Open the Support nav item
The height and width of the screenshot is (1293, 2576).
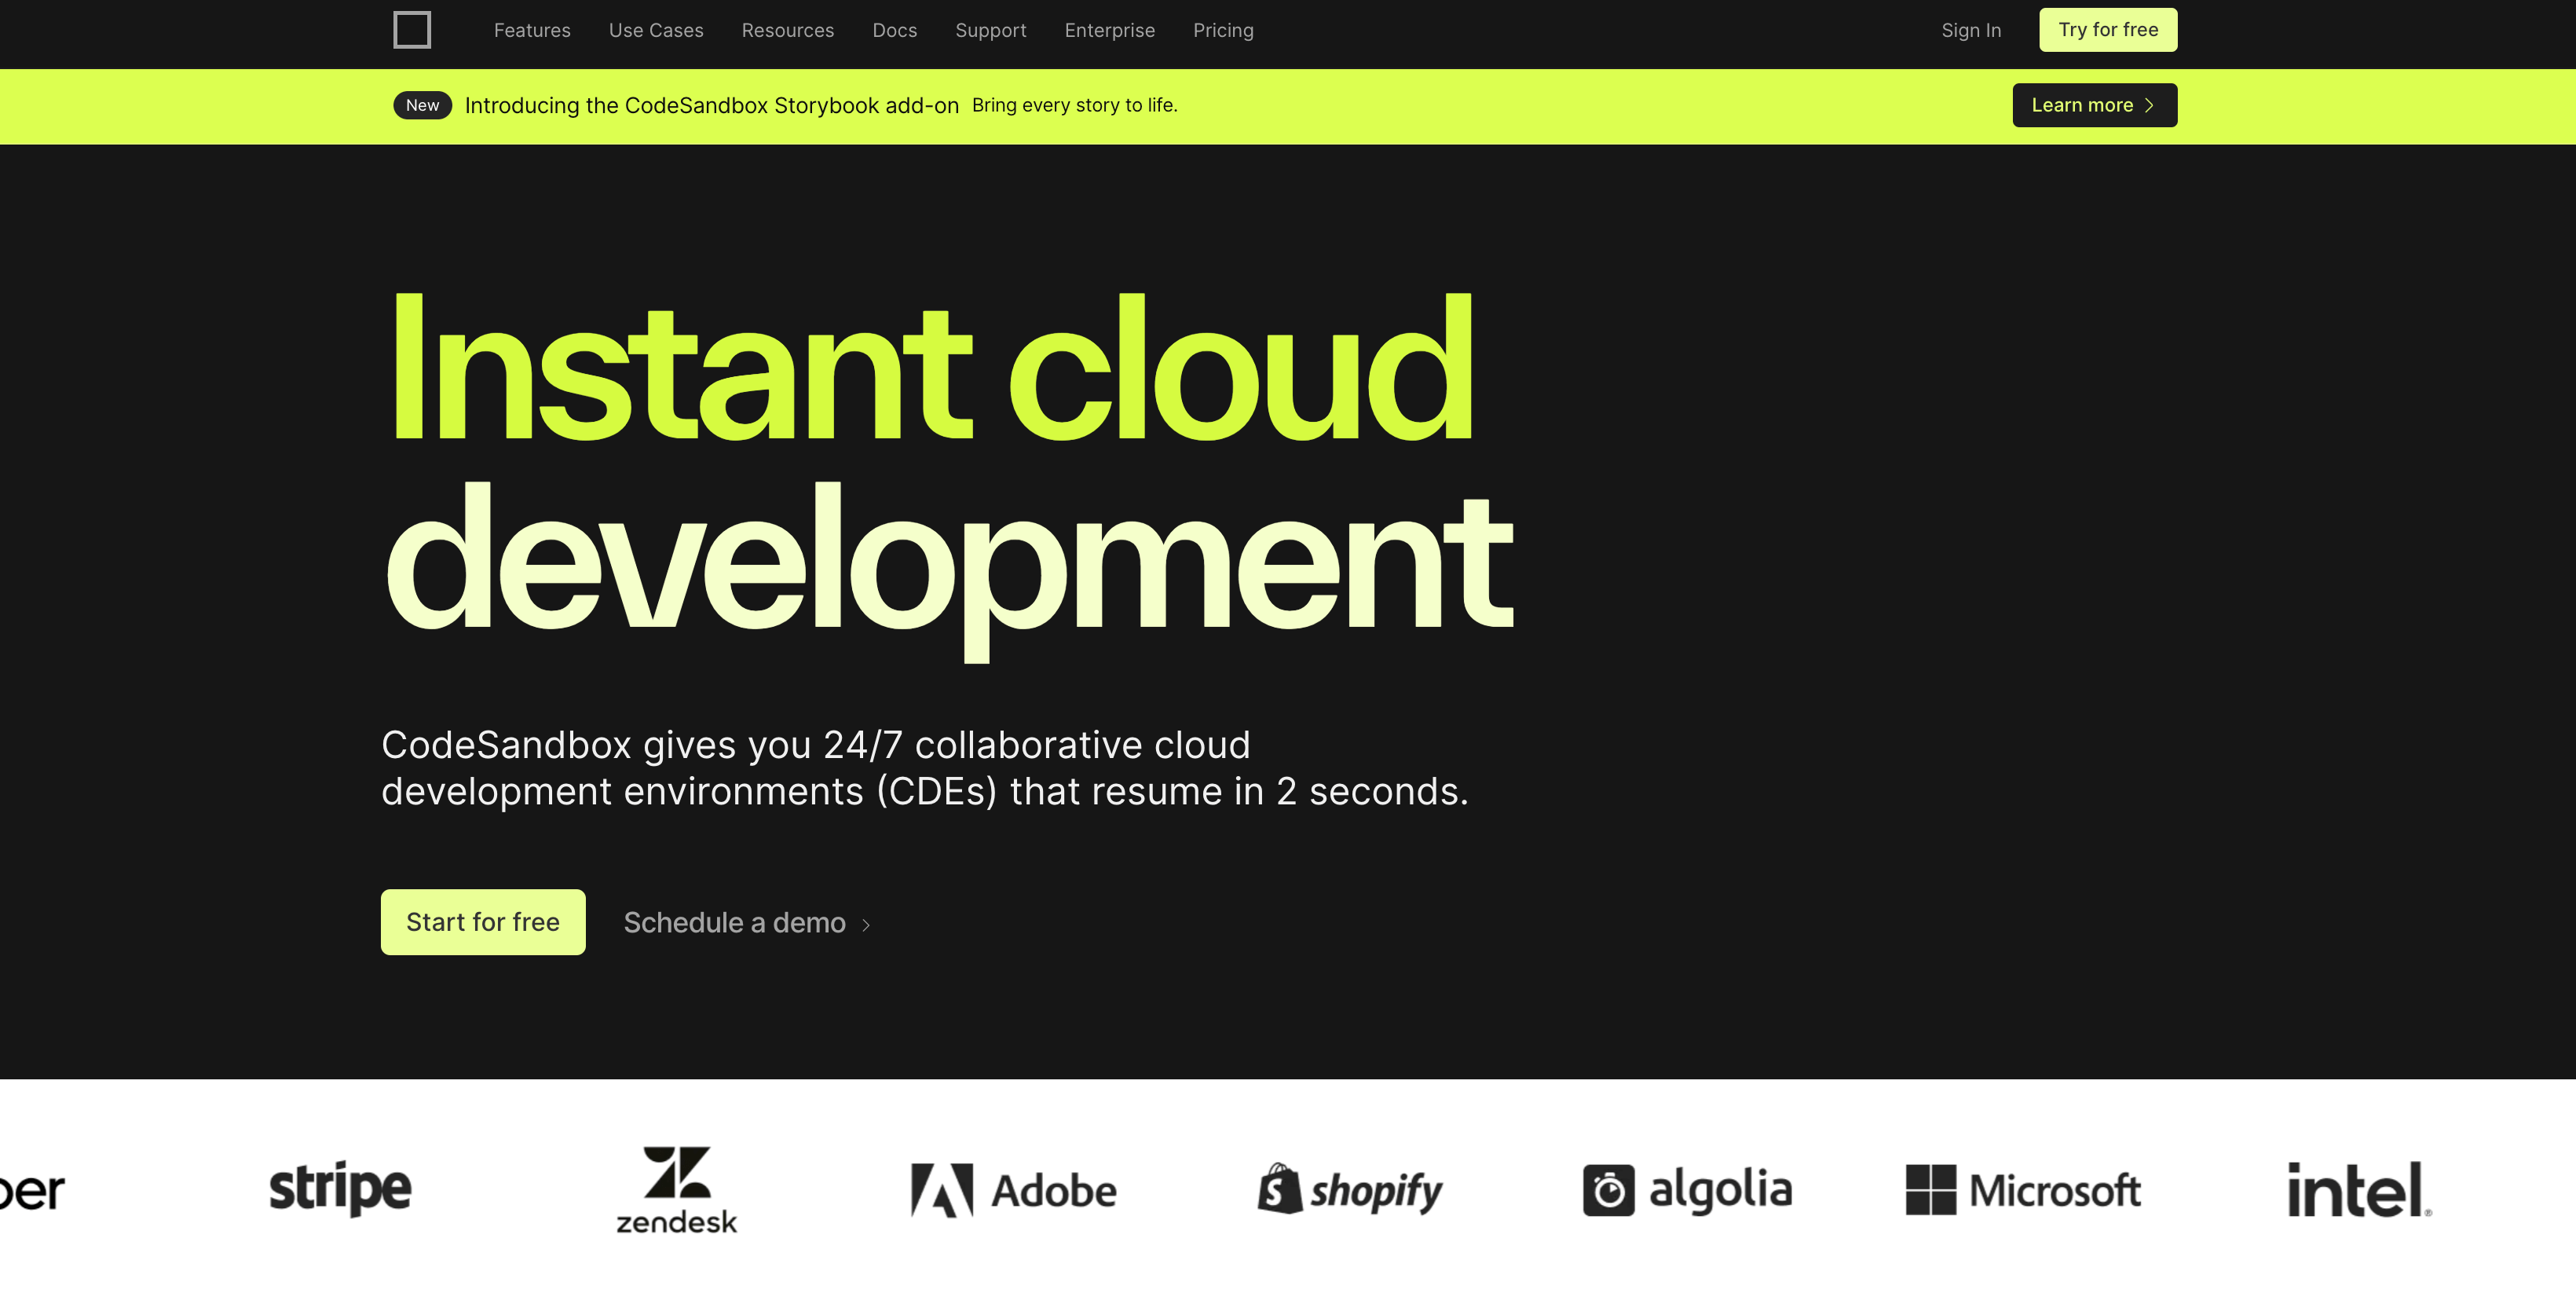[x=991, y=30]
